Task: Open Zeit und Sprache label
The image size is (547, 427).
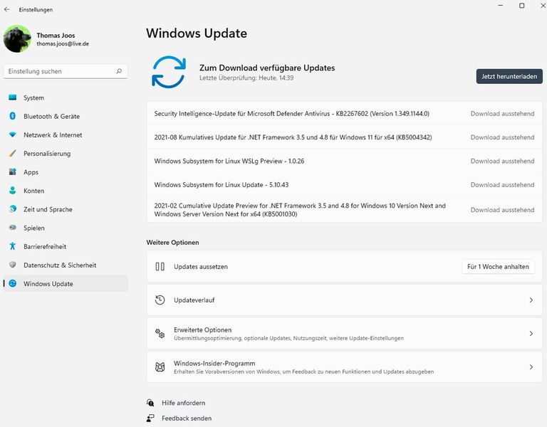Action: pyautogui.click(x=48, y=209)
